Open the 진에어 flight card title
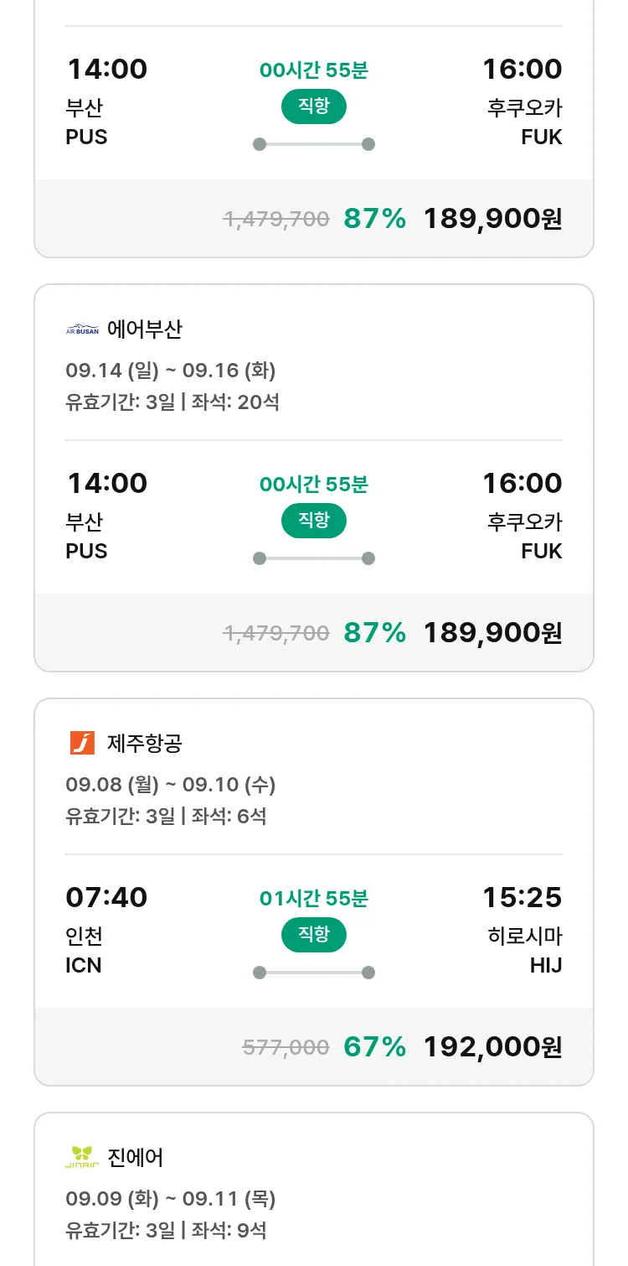 135,1157
